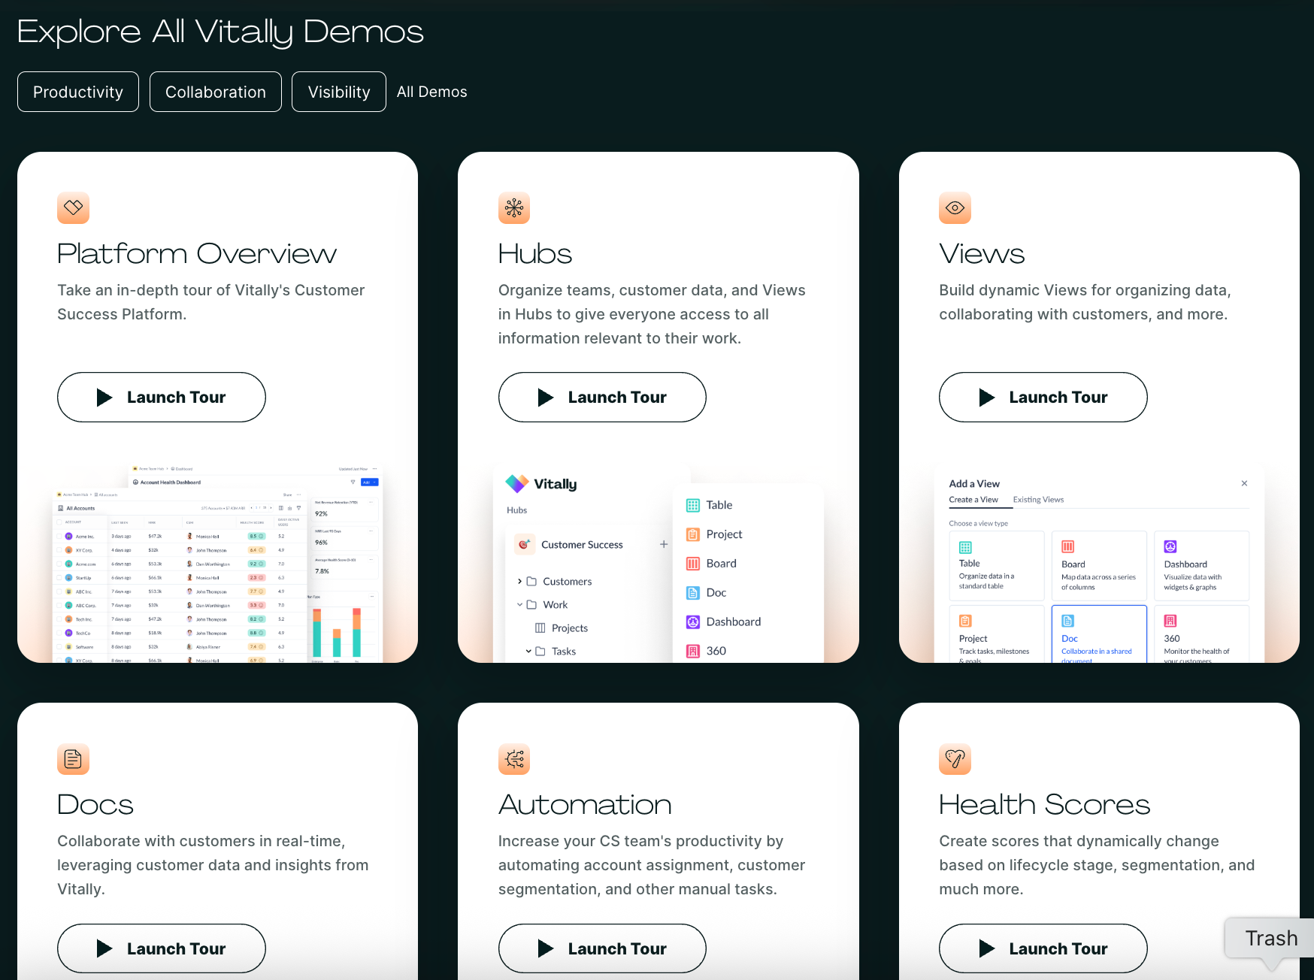
Task: Collapse the Work folder chevron
Action: point(519,605)
